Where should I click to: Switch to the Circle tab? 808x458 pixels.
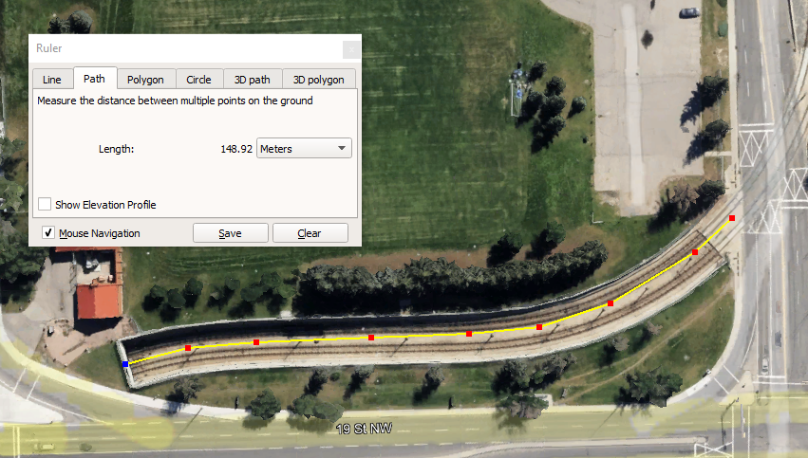(198, 80)
